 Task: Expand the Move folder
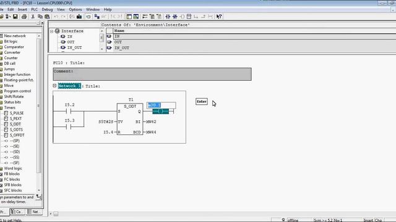pos(9,86)
